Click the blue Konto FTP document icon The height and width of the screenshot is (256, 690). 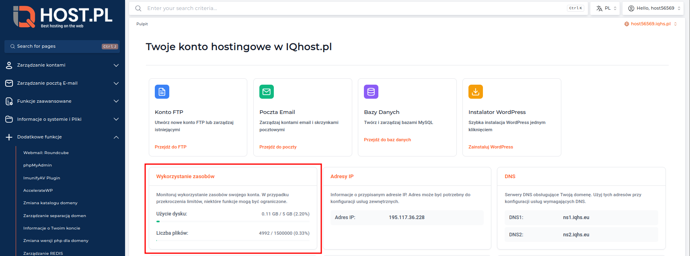162,92
